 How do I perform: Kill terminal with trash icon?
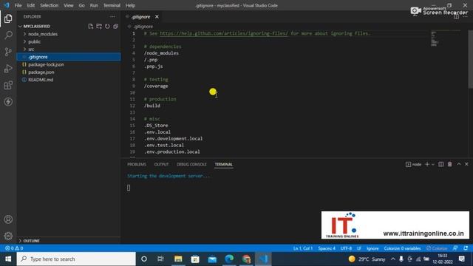point(450,164)
